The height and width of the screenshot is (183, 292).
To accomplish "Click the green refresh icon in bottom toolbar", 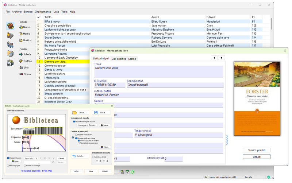I will (x=132, y=172).
